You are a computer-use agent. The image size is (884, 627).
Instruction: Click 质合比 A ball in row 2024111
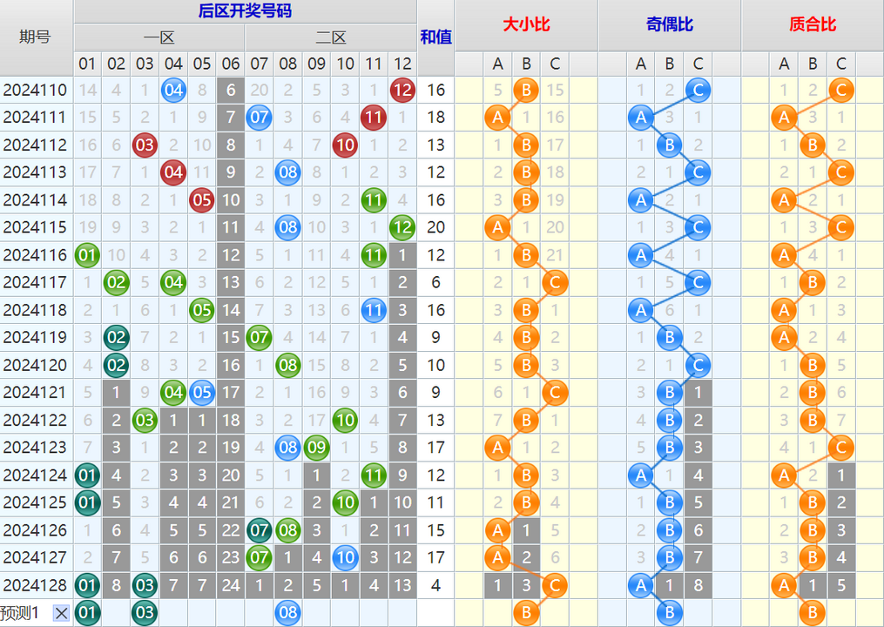[784, 118]
